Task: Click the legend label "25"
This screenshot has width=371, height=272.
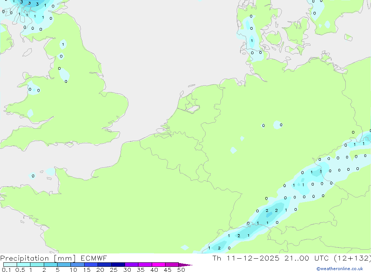Action: coord(114,270)
